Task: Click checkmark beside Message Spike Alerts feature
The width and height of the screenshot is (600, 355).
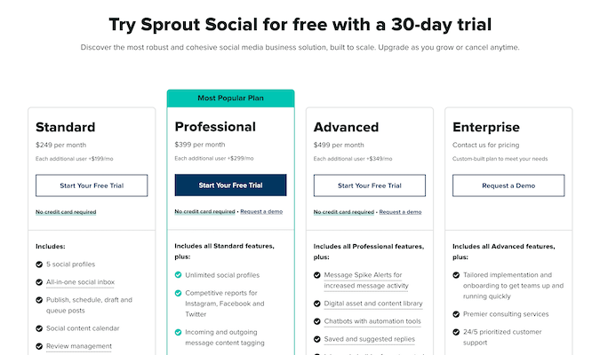Action: coord(317,275)
